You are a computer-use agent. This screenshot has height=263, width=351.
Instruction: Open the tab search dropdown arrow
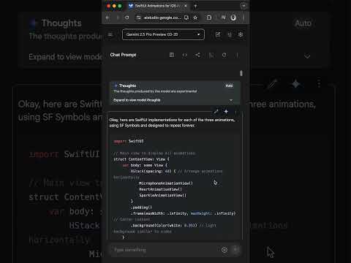244,6
